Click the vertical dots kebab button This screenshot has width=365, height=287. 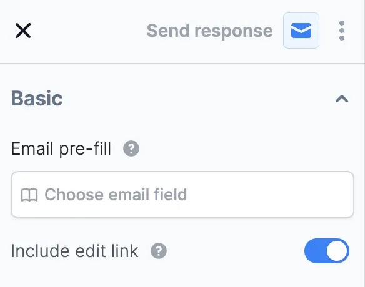(x=342, y=31)
